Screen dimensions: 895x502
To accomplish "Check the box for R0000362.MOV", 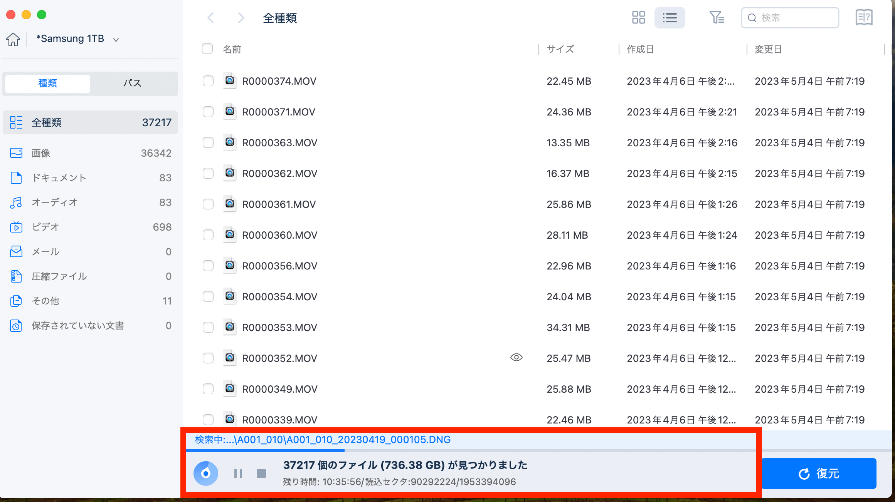I will click(x=208, y=173).
